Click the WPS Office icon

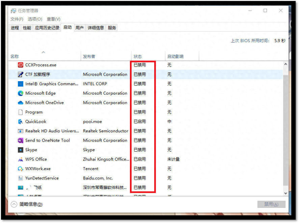tap(20, 159)
